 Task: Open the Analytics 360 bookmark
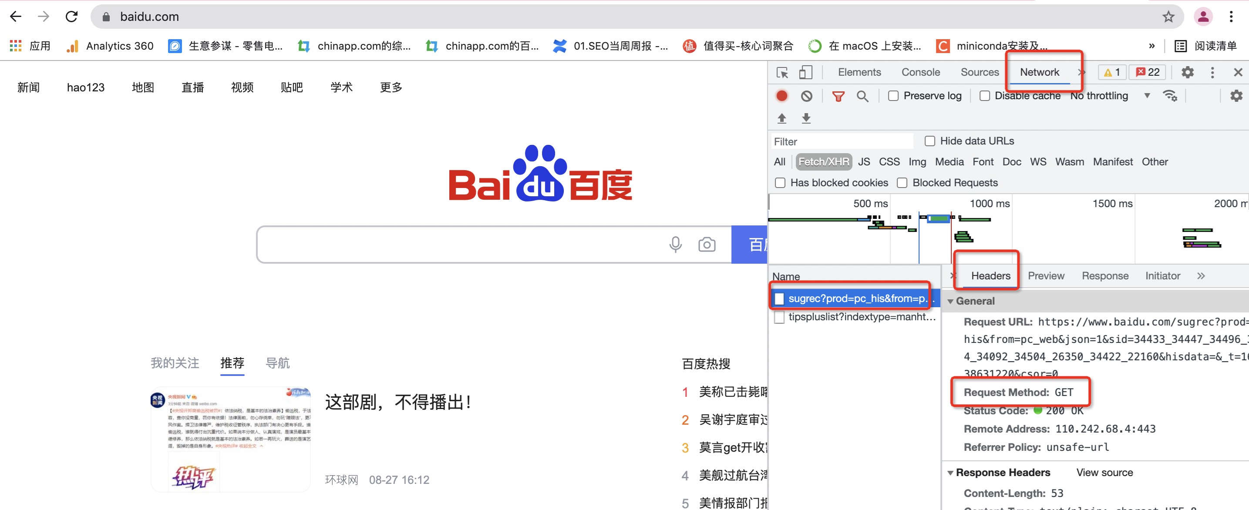pyautogui.click(x=110, y=46)
